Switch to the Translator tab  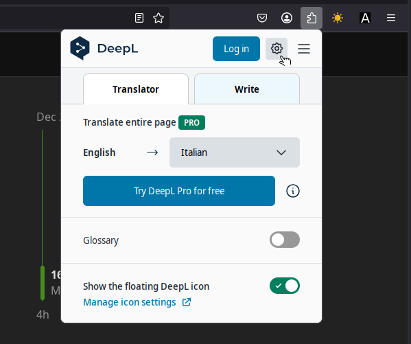pos(136,89)
